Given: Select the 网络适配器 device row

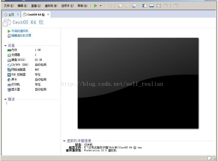Looking at the screenshot, I should pos(27,70).
